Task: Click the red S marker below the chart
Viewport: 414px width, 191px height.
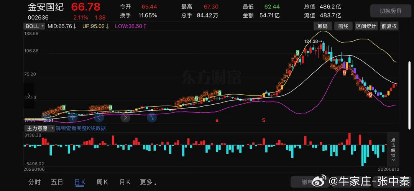Action: (263, 120)
